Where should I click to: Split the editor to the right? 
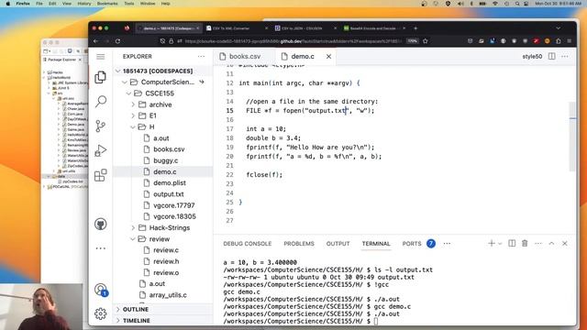pos(551,57)
